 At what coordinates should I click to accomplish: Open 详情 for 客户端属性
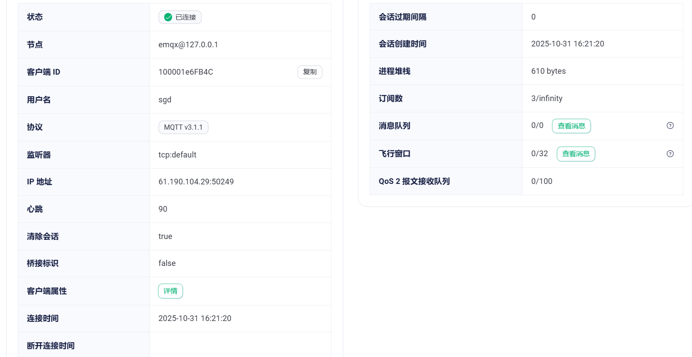[x=170, y=291]
